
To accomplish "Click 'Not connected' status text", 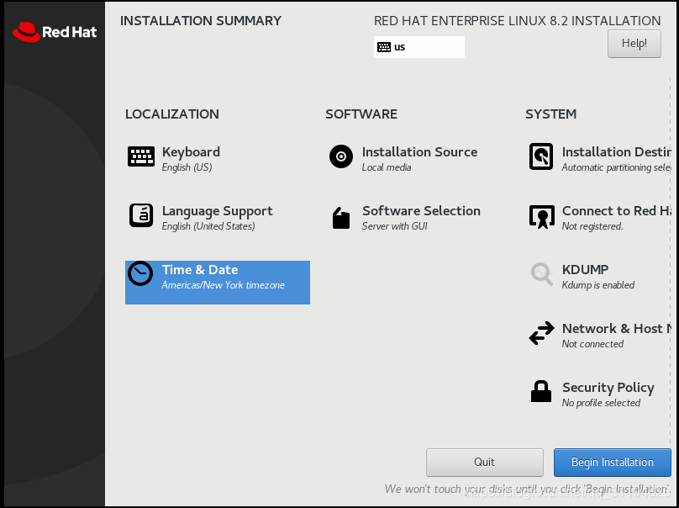I will (592, 344).
